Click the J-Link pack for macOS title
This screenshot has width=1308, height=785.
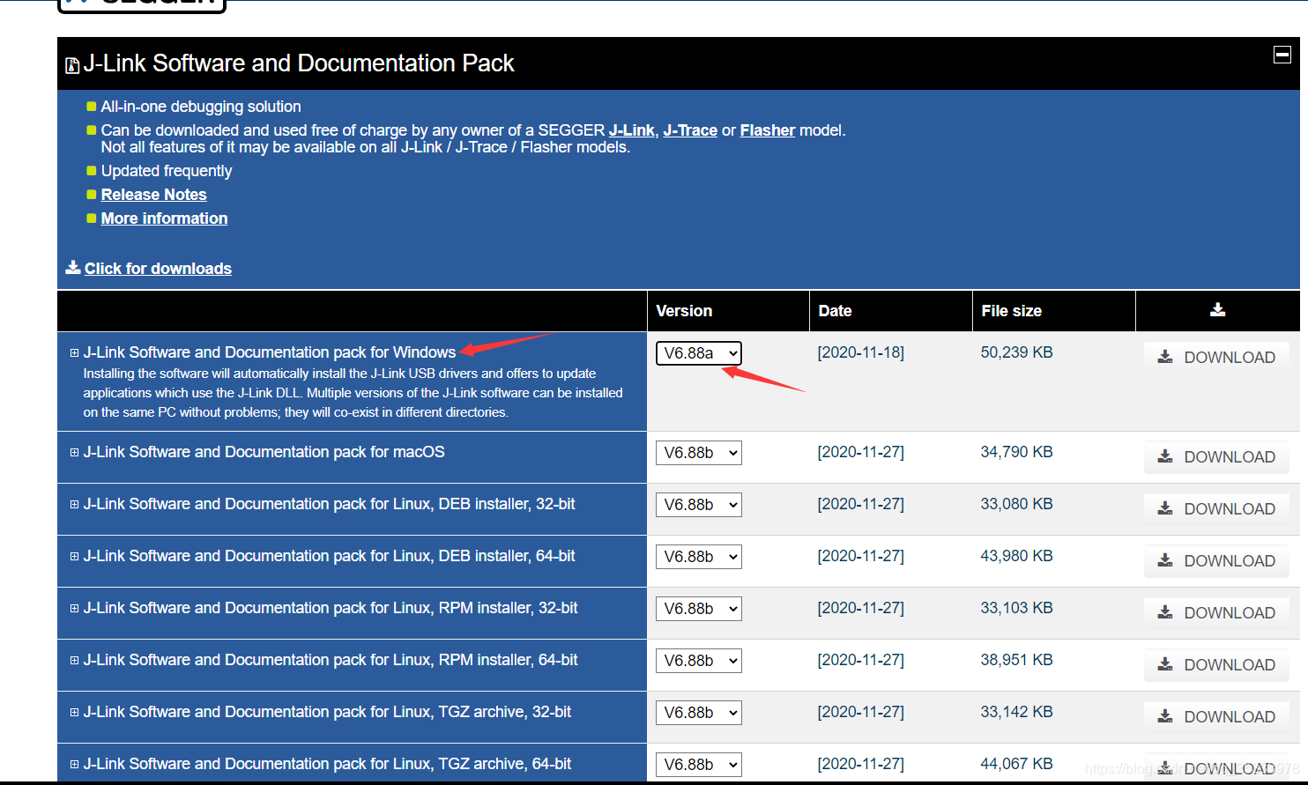tap(264, 452)
